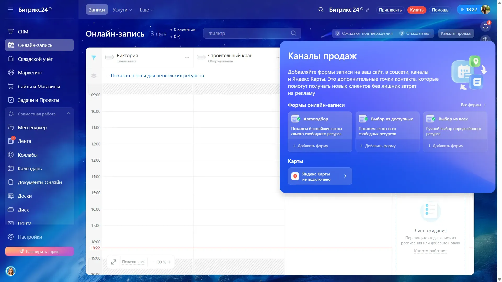Viewport: 502px width, 282px height.
Task: Open the Услуги dropdown menu
Action: [122, 10]
